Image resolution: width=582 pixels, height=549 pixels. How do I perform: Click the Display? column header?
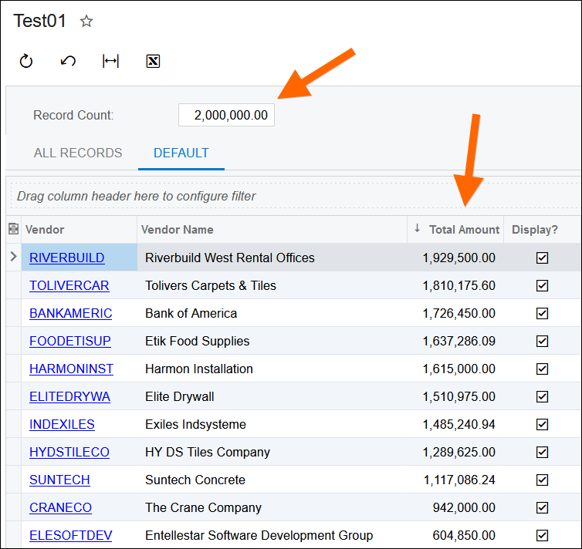coord(534,229)
